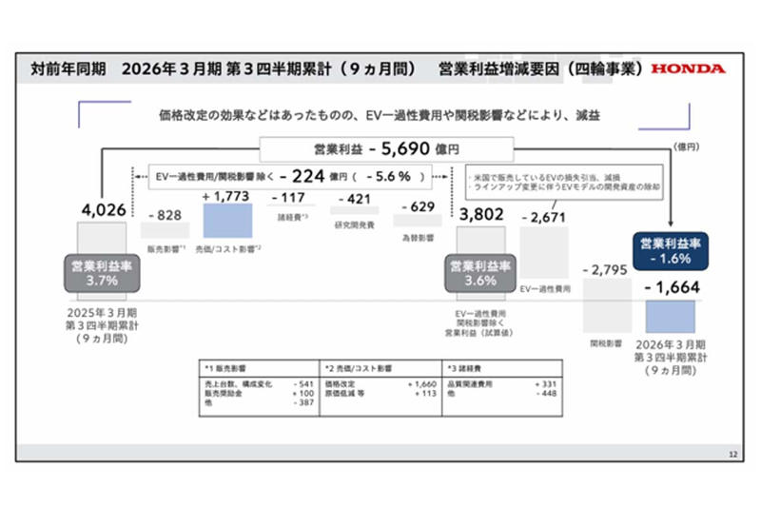Click the 売価/コスト影響*2 bar label
This screenshot has height=507, width=761.
pyautogui.click(x=228, y=249)
